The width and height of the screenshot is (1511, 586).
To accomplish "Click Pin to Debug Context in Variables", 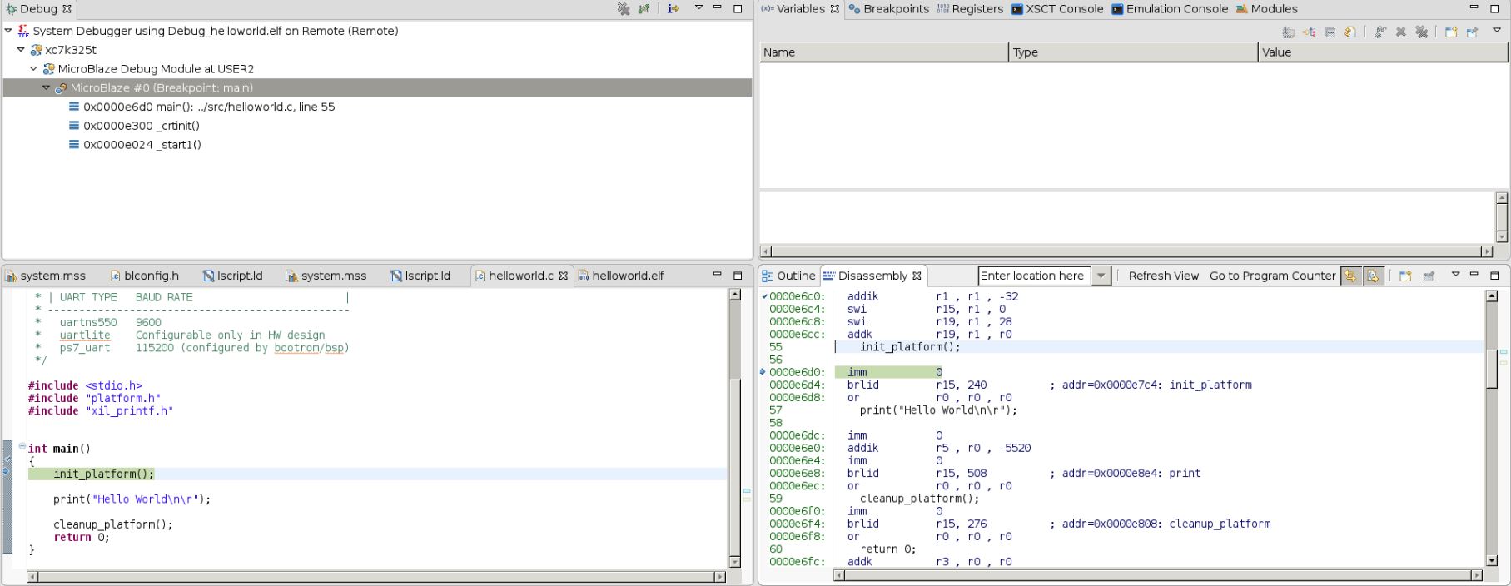I will 1472,32.
